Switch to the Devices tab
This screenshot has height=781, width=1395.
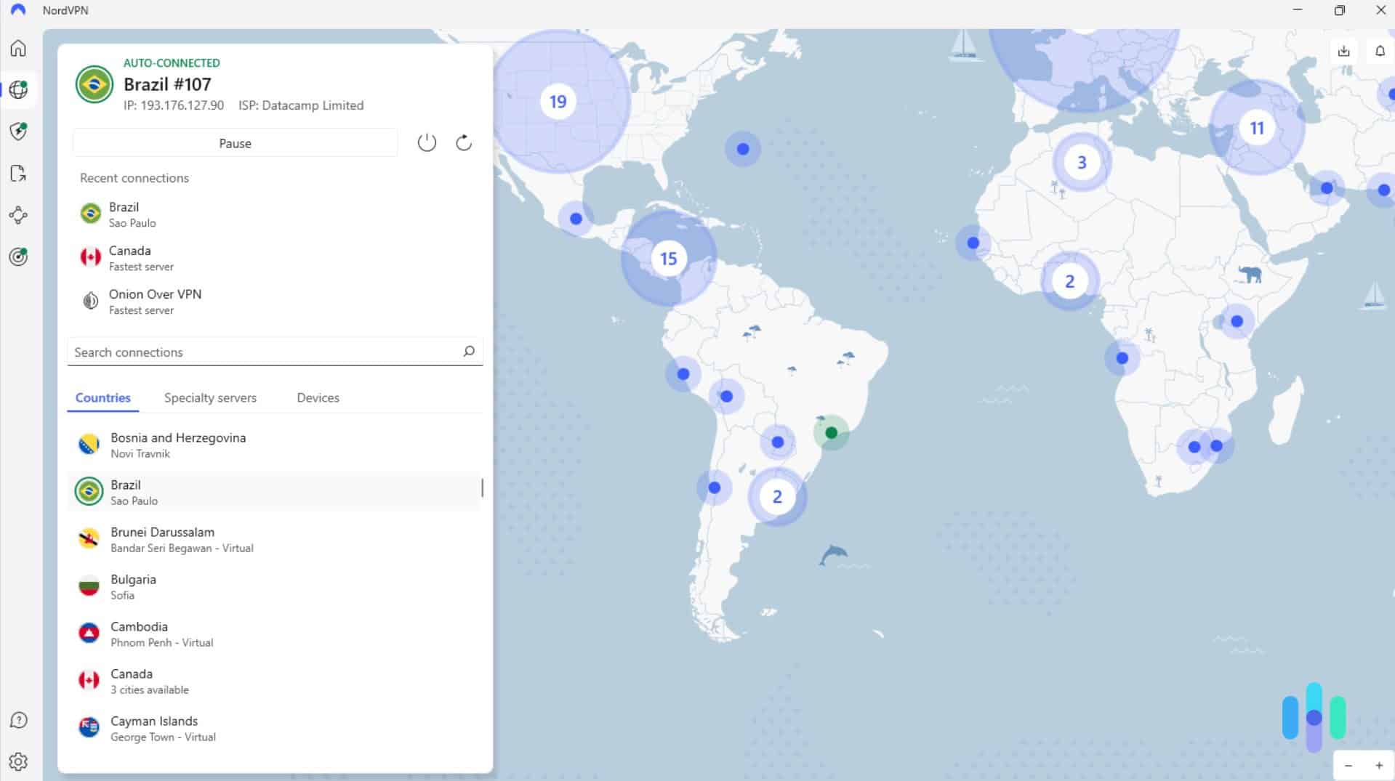click(318, 397)
